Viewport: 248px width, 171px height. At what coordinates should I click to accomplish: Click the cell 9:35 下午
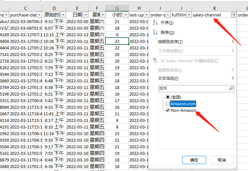click(x=54, y=140)
